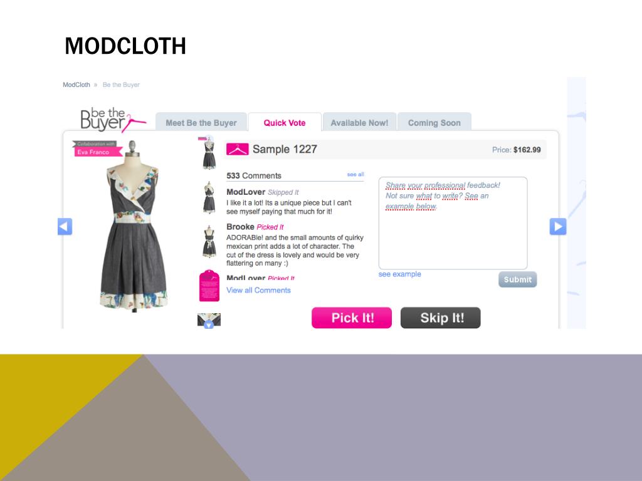Switch to the Available Now! tab
Image resolution: width=642 pixels, height=481 pixels.
pyautogui.click(x=359, y=122)
